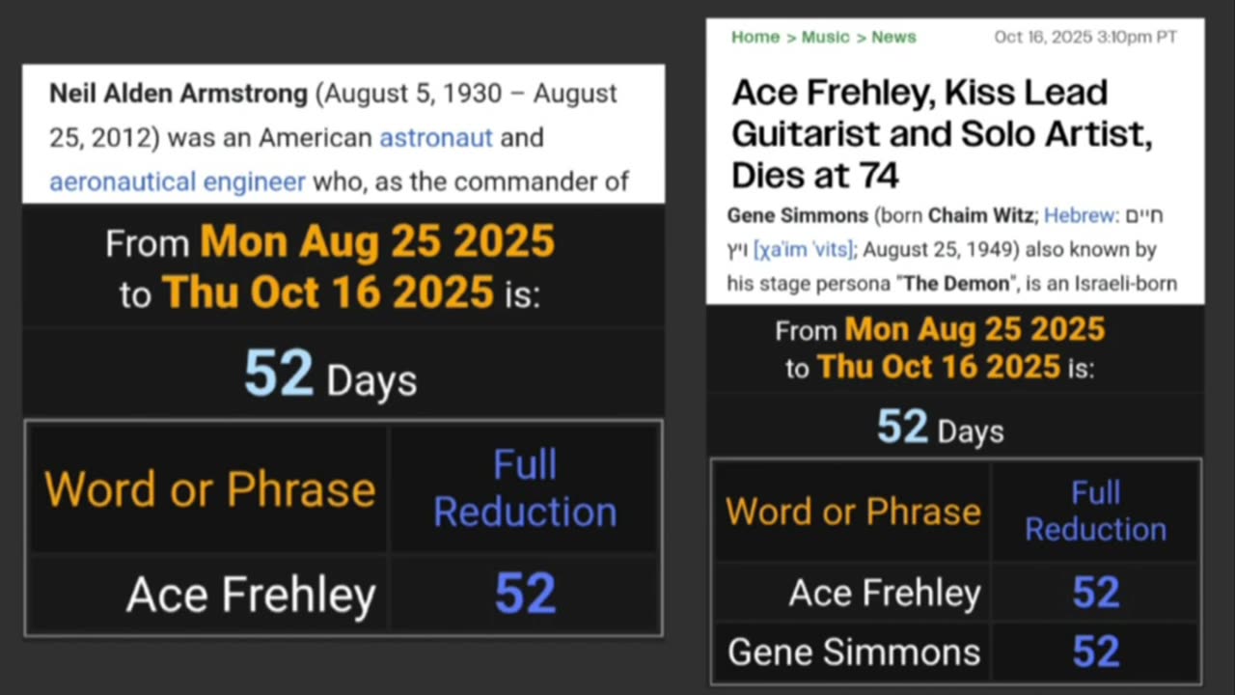This screenshot has height=695, width=1235.
Task: Select the News breadcrumb link
Action: point(893,38)
